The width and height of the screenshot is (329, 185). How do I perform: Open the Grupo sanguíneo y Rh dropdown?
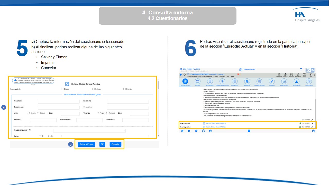click(x=89, y=131)
